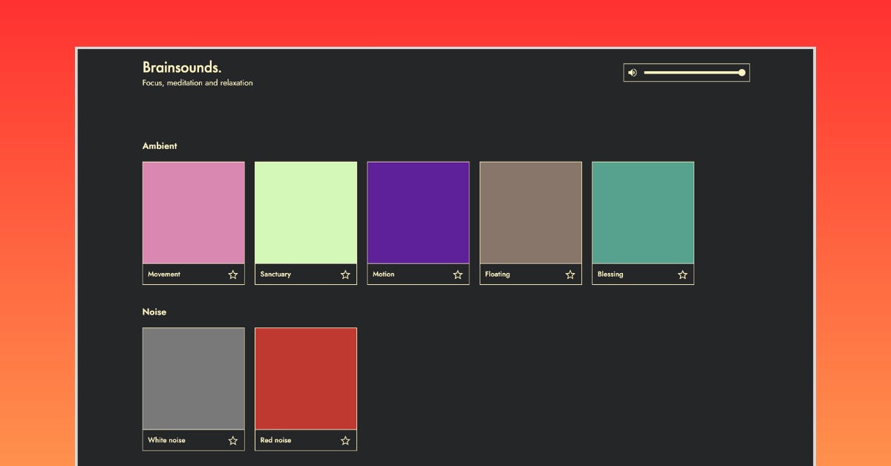Click the Sanctuary label text
Viewport: 891px width, 466px height.
pyautogui.click(x=275, y=275)
